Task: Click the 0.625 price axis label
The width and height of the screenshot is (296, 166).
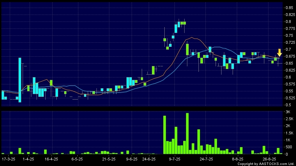Action: tap(290, 70)
